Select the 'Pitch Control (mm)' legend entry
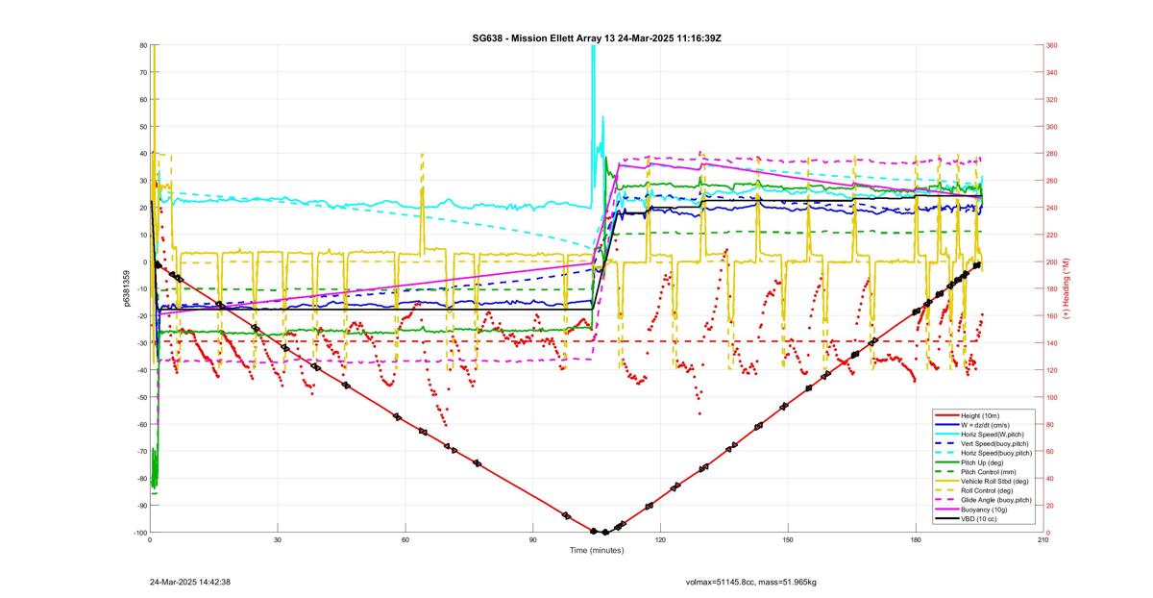Image resolution: width=1153 pixels, height=598 pixels. [987, 472]
